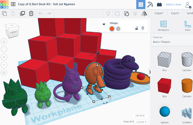
Task: Pick the striped hole Cylinder shape
Action: click(x=187, y=59)
